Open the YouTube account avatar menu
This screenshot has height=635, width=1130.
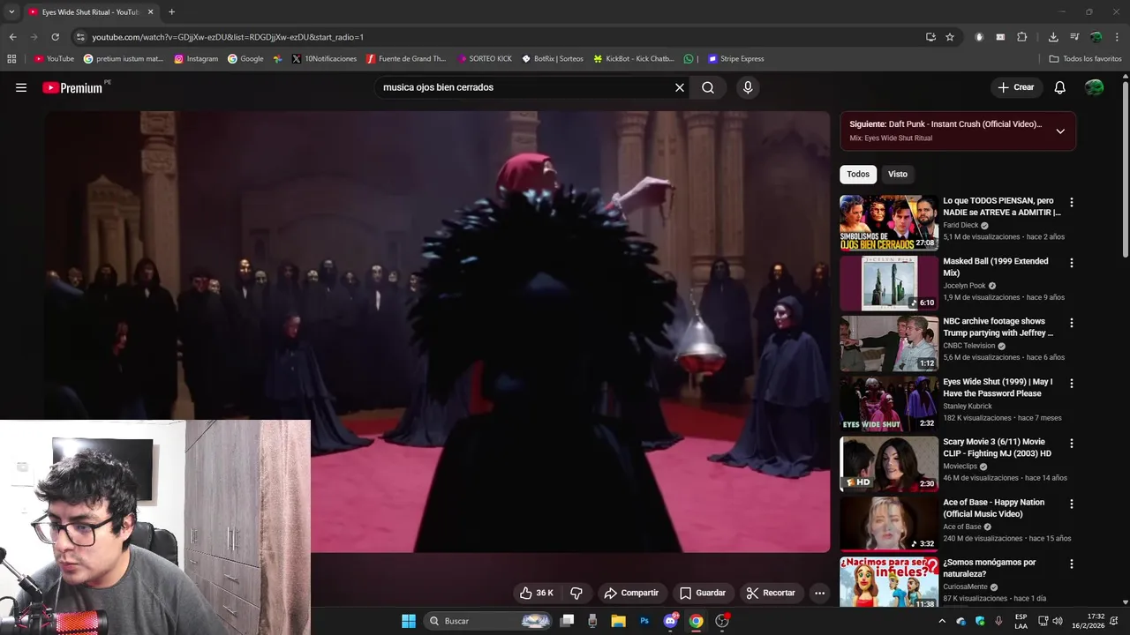(x=1094, y=87)
